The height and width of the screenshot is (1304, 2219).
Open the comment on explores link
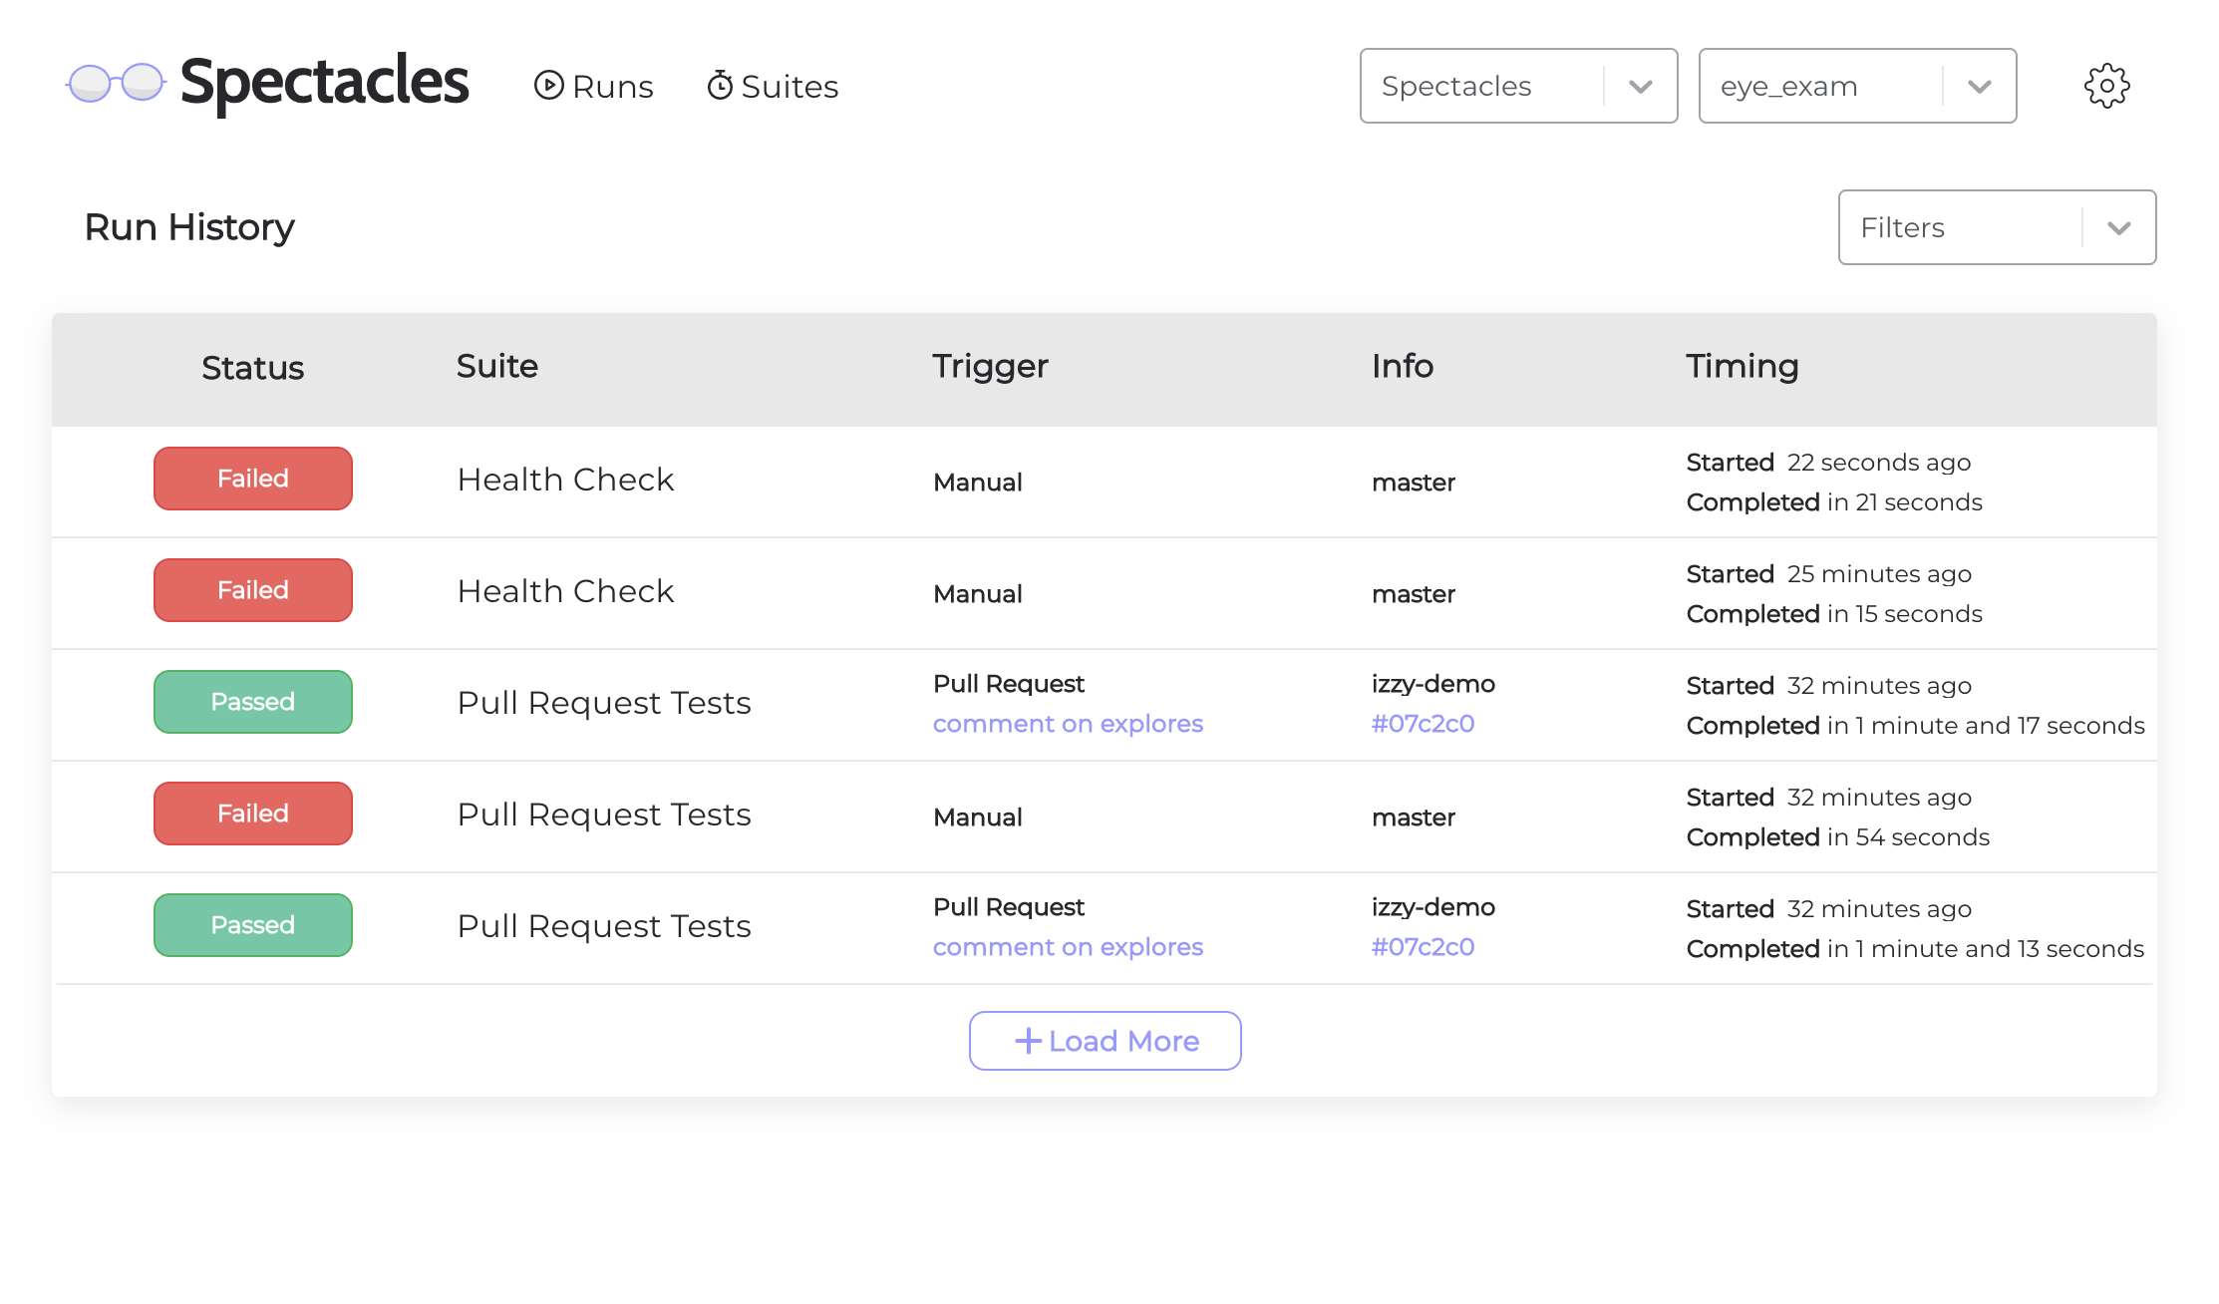coord(1068,723)
